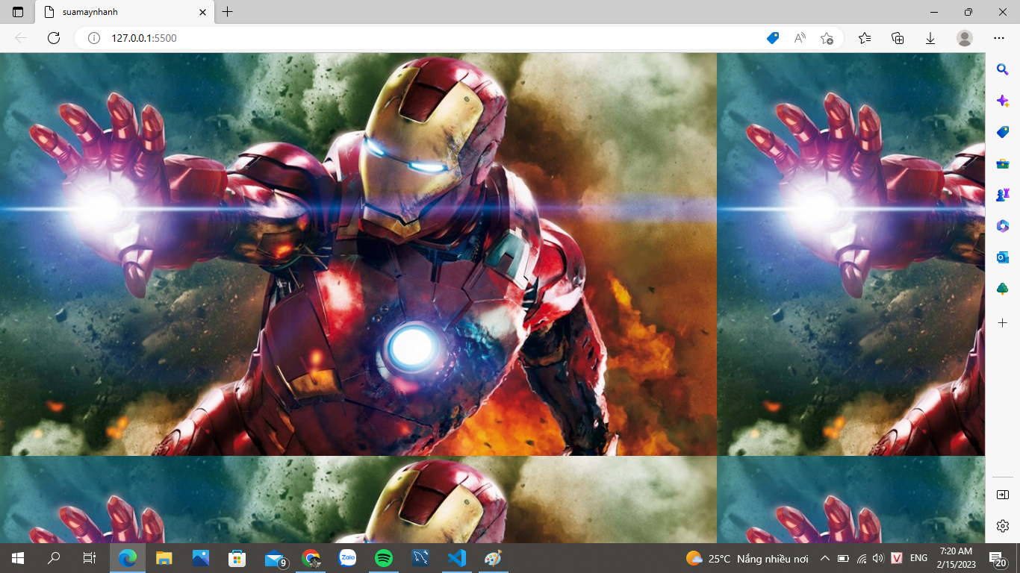
Task: Open the browser profile avatar
Action: 965,38
